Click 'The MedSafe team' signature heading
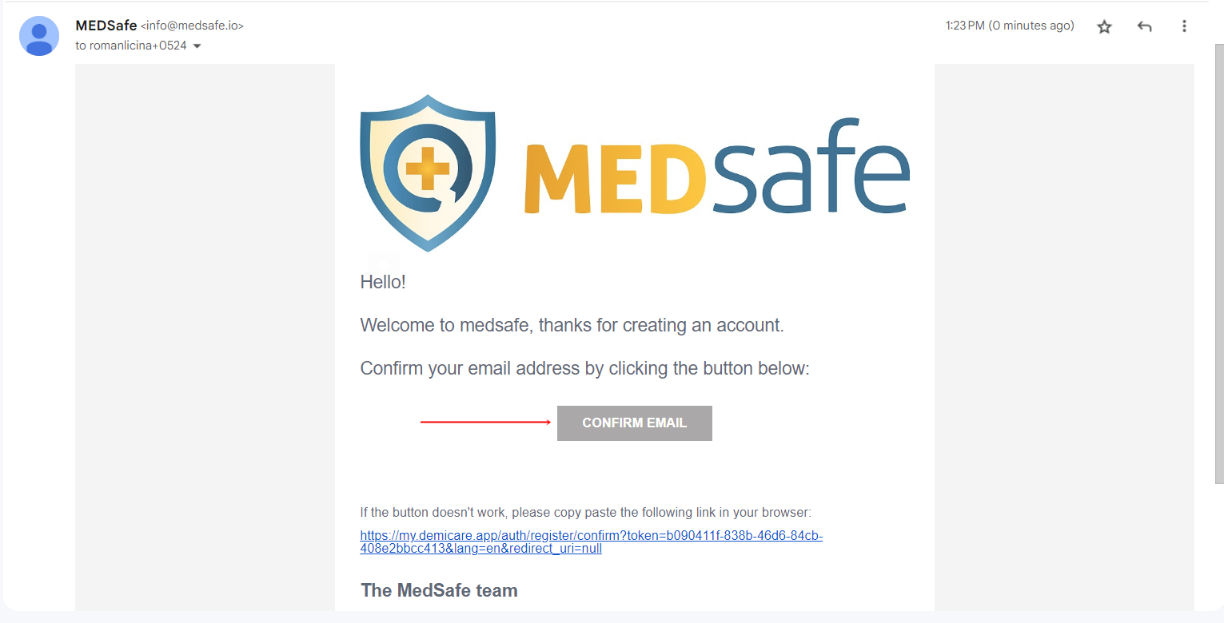Screen dimensions: 1224x623 (x=440, y=590)
